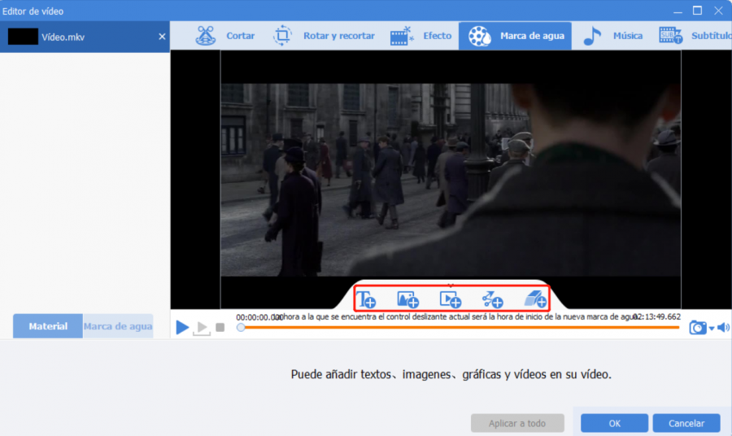Switch to Rotar y recortar tab
Screen dimensions: 732x436
click(324, 36)
